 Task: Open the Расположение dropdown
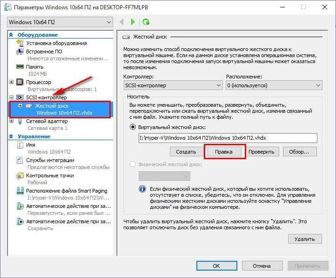(x=274, y=85)
